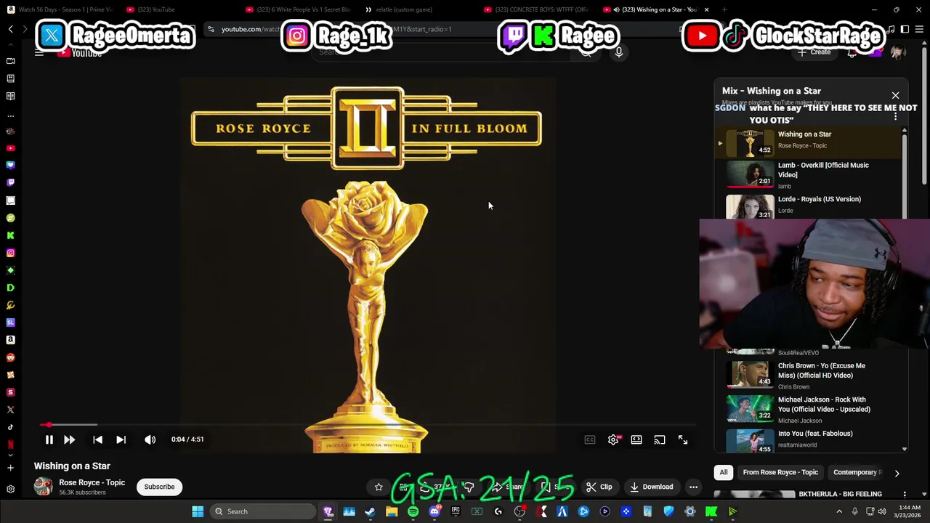The width and height of the screenshot is (930, 523).
Task: Click the Create button in YouTube header
Action: click(814, 52)
